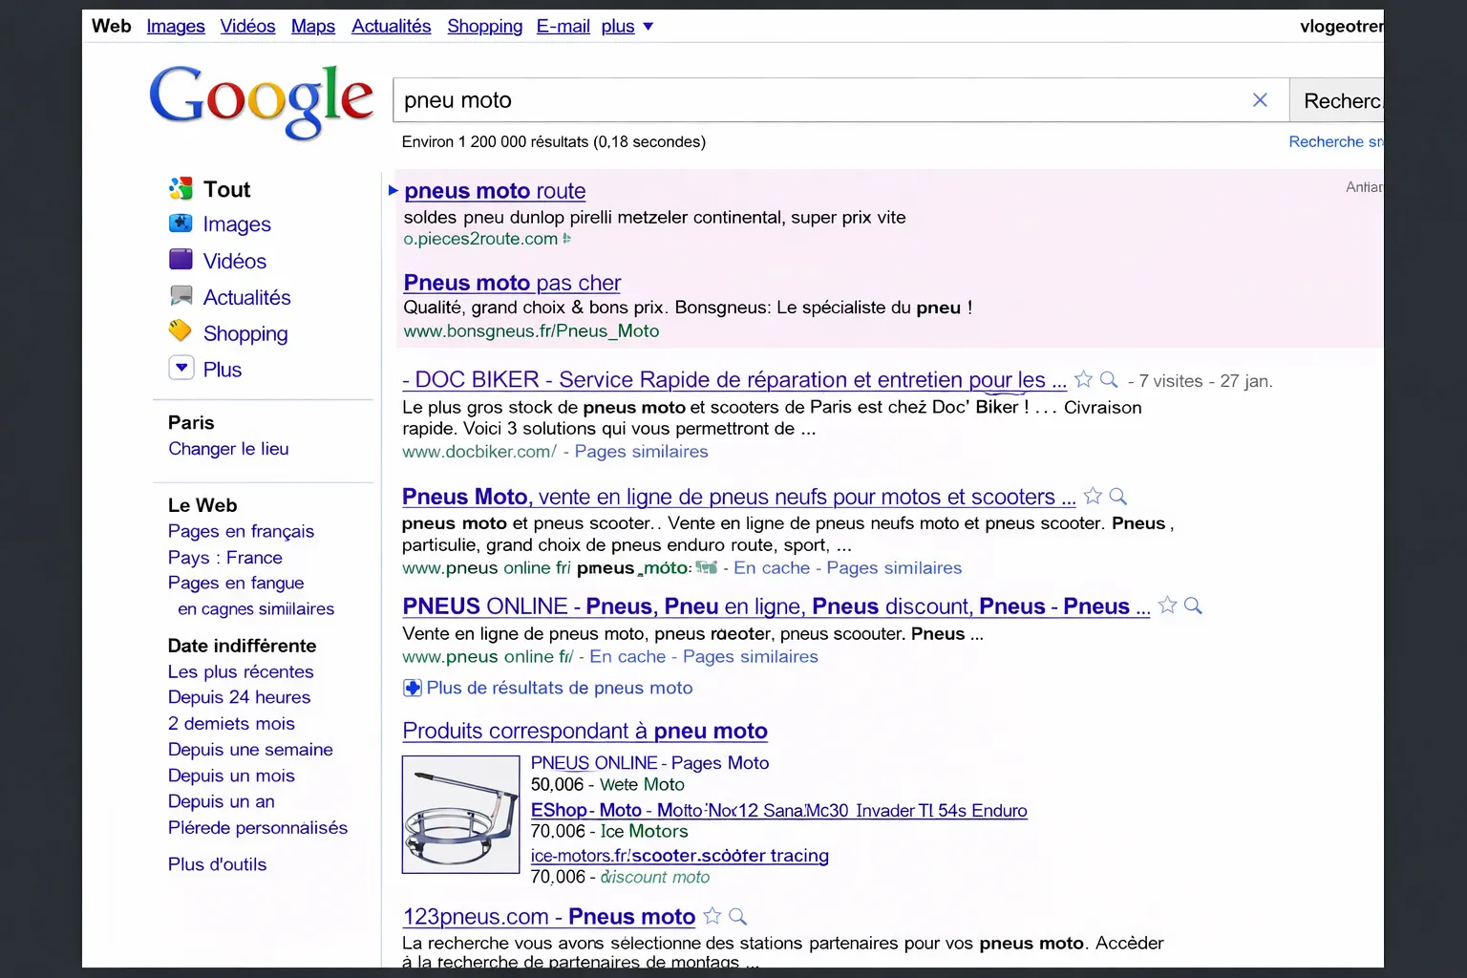Preview the PNEUS ONLINE result with magnifier
The image size is (1467, 978).
[1193, 606]
